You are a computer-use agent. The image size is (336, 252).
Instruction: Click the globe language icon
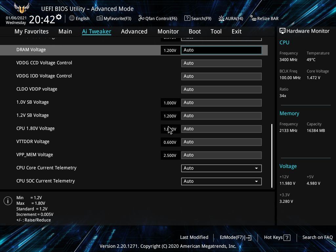(x=72, y=18)
